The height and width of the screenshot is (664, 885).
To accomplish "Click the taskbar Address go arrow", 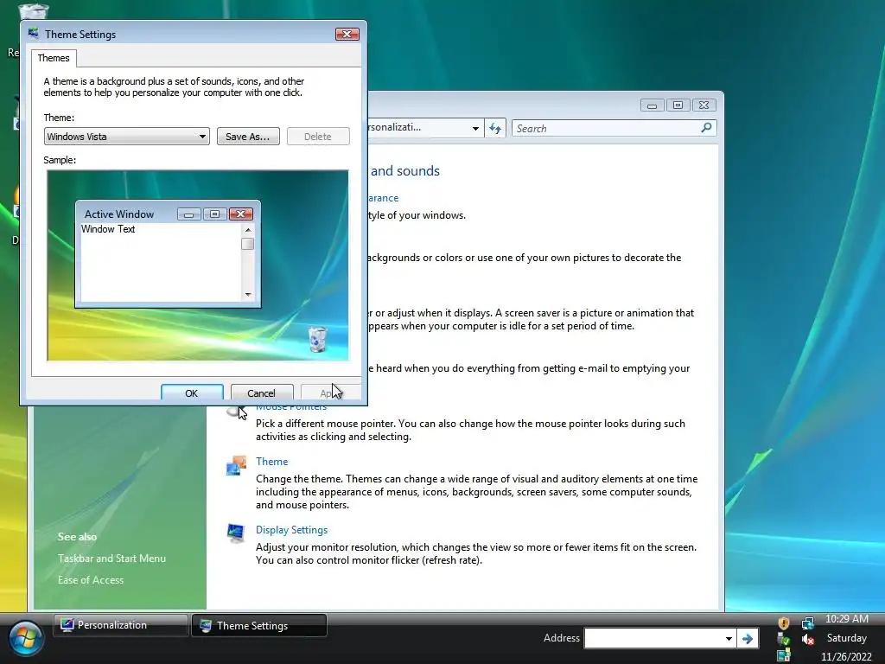I will click(748, 639).
